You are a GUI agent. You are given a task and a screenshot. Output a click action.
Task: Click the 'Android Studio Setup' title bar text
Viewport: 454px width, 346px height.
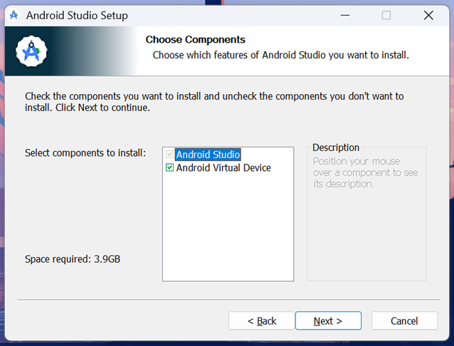click(x=77, y=16)
